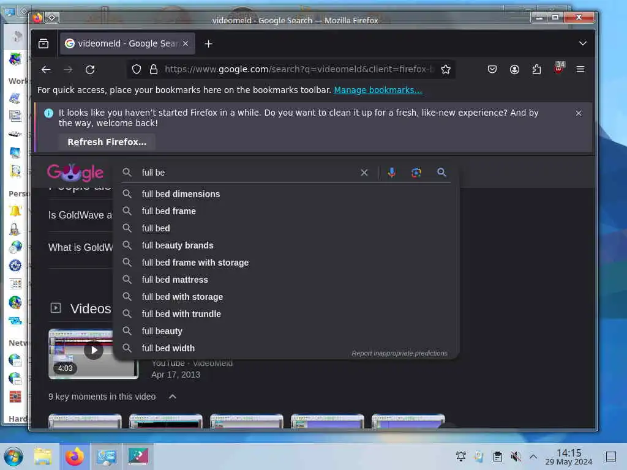This screenshot has height=470, width=627.
Task: Click the Google holiday logo
Action: [75, 172]
